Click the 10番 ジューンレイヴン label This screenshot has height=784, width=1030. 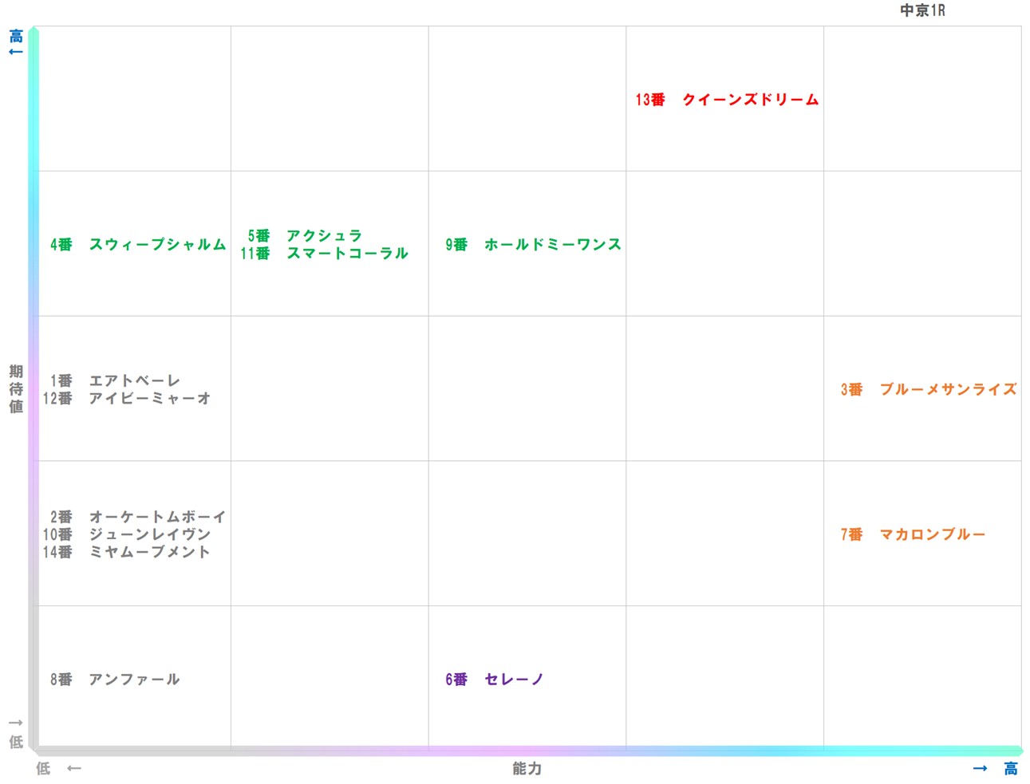[x=132, y=534]
